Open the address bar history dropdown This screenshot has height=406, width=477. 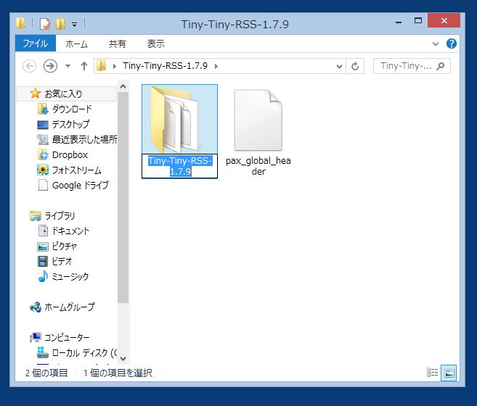coord(339,66)
